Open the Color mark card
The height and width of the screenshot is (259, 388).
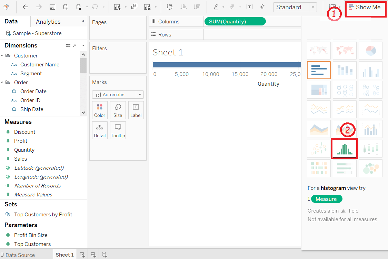pos(100,110)
